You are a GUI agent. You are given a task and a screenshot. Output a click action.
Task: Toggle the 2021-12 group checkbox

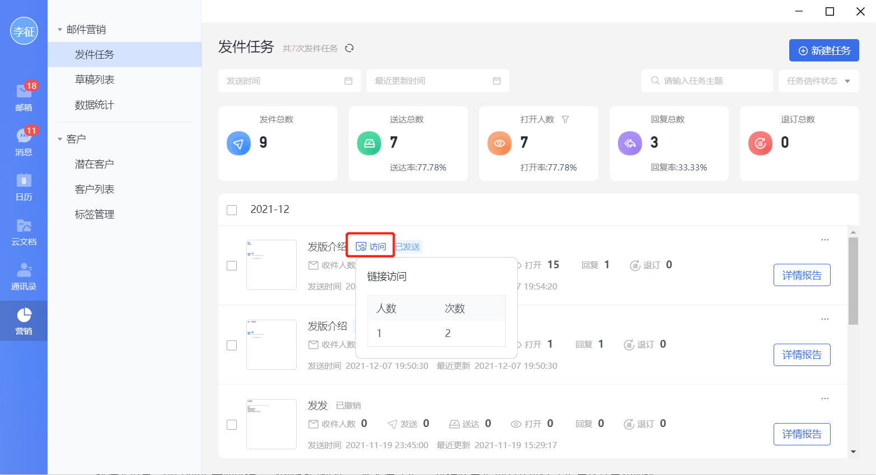point(232,210)
